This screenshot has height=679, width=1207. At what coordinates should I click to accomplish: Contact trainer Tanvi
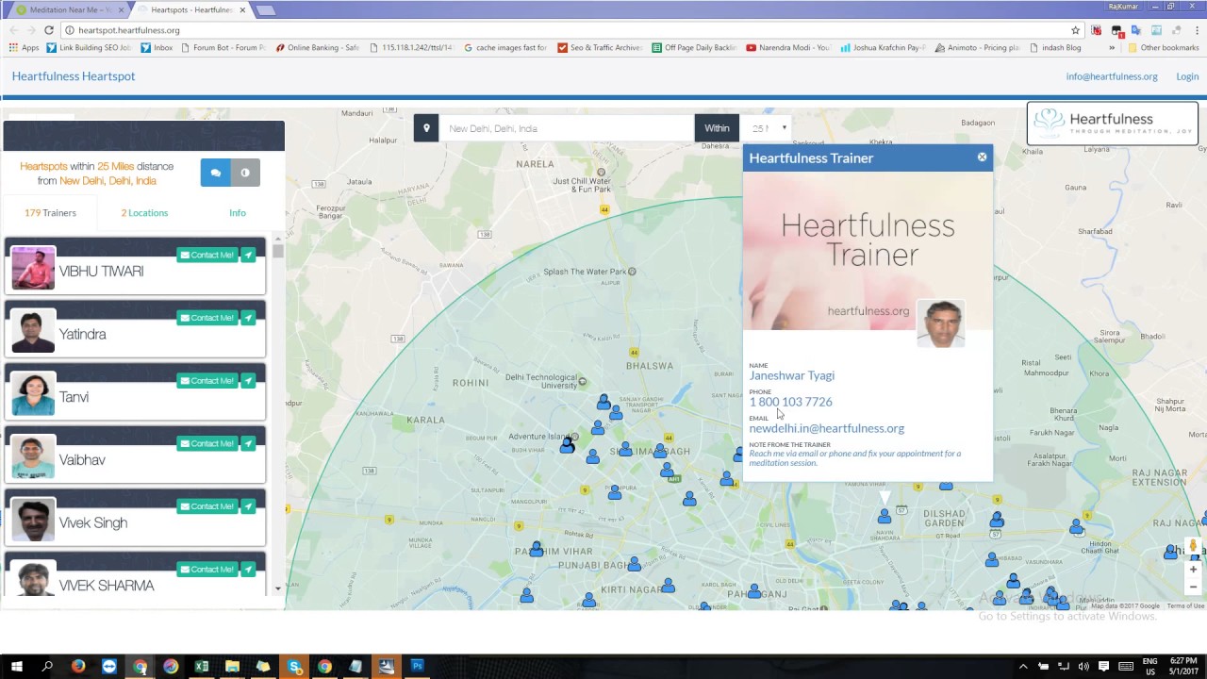click(207, 381)
